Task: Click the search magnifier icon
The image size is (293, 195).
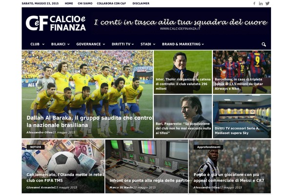Action: [x=264, y=44]
